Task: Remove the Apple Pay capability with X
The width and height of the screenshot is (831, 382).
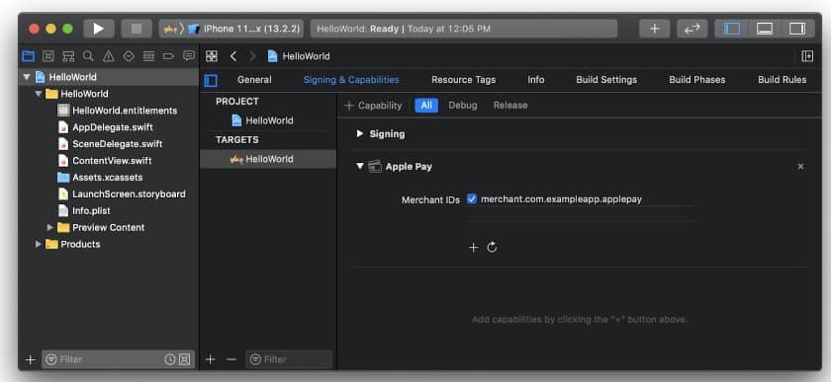Action: [x=800, y=167]
